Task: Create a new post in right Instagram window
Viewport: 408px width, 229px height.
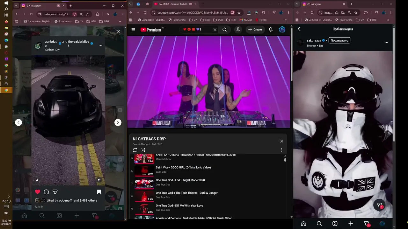Action: coord(351,224)
